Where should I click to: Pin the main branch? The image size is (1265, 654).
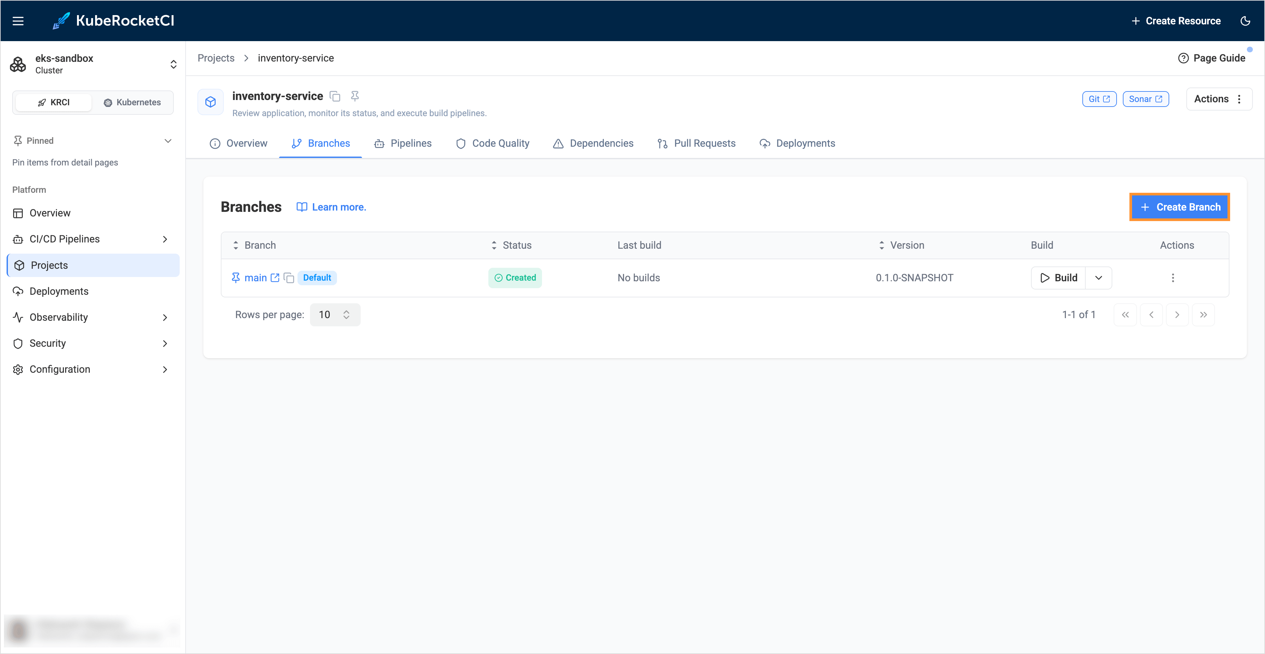[236, 278]
